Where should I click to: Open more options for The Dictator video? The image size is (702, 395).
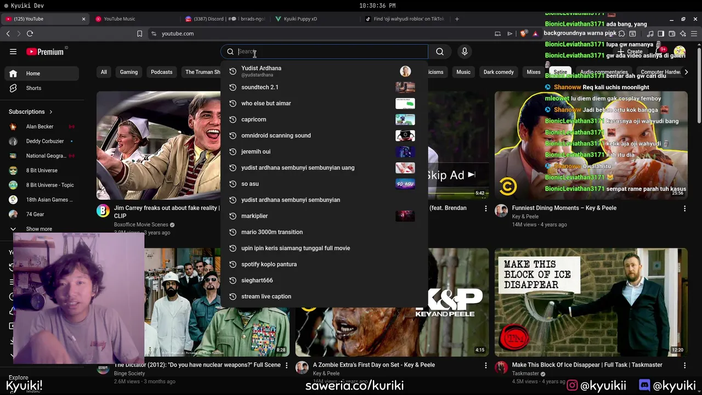(286, 365)
